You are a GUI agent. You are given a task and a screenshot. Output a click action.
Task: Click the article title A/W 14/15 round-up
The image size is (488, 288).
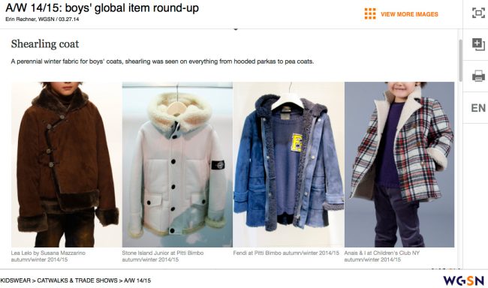point(102,7)
